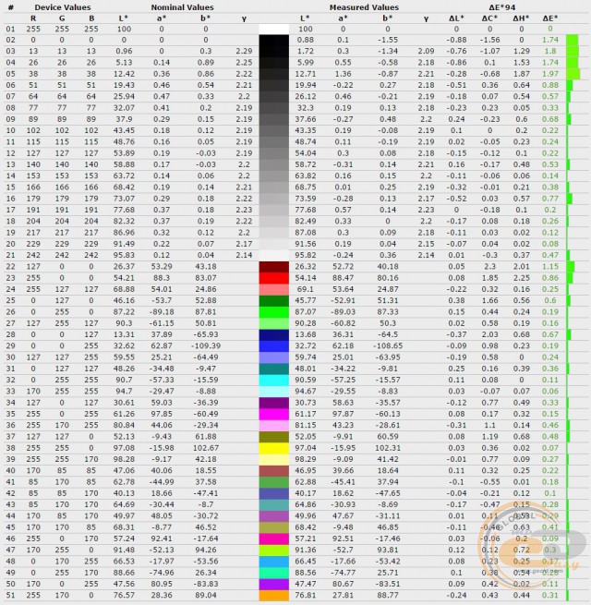Click the nominal b* value "-109.39"
This screenshot has width=591, height=605.
[x=206, y=346]
